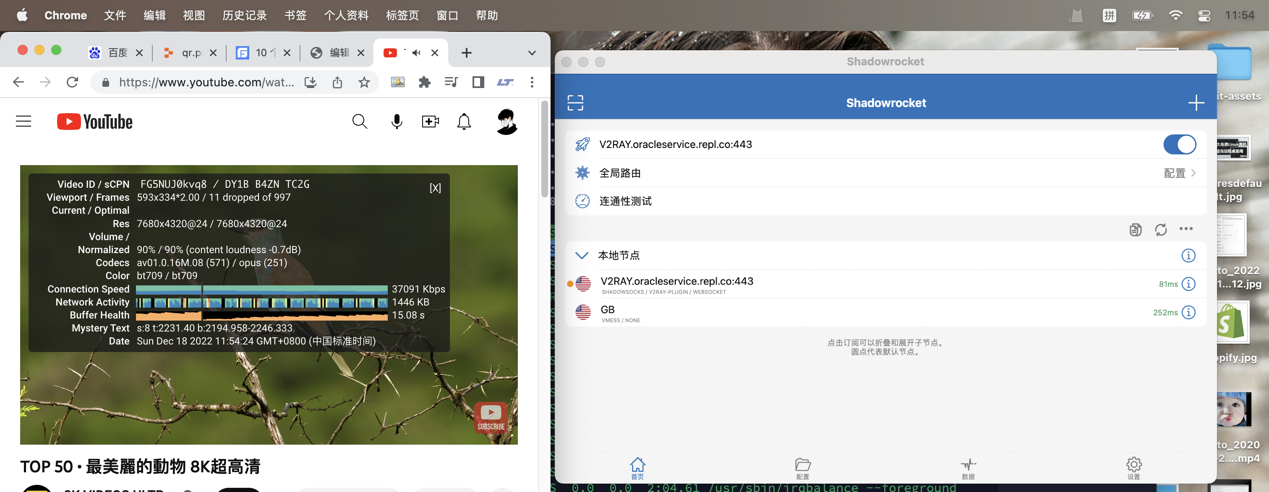Close the stats for nerds overlay [X]
The height and width of the screenshot is (492, 1269).
(x=435, y=188)
